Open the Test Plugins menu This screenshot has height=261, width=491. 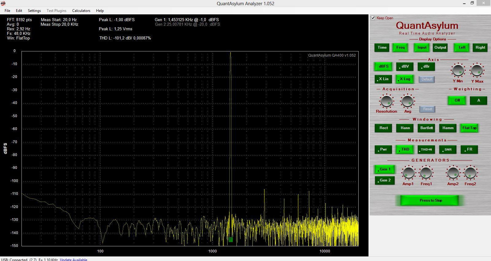coord(57,10)
